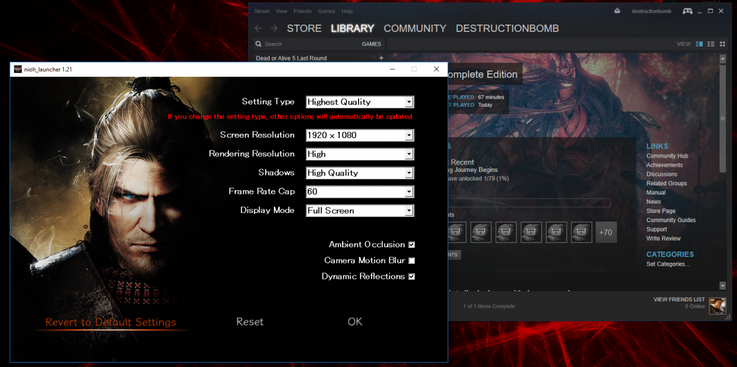Untick the Dynamic Reflections checkbox

(x=411, y=276)
